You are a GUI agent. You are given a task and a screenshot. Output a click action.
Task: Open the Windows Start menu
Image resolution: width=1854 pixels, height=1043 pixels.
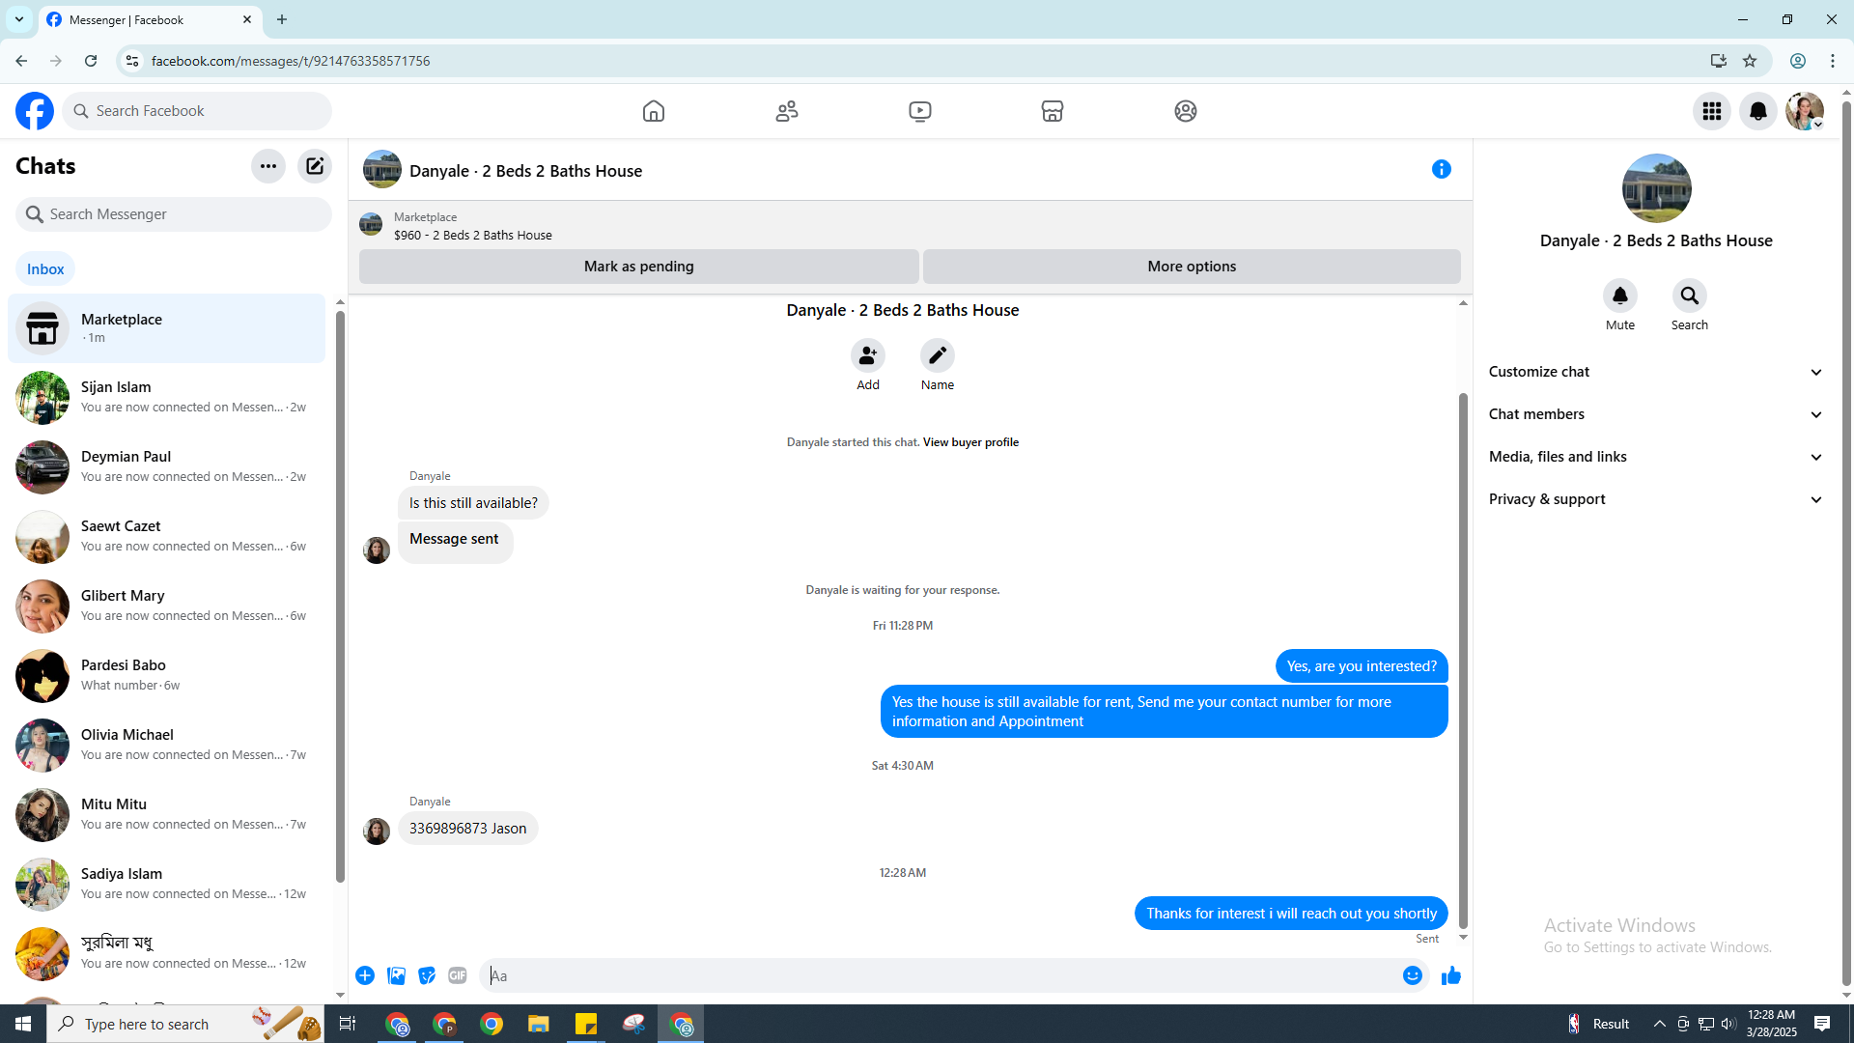click(23, 1024)
